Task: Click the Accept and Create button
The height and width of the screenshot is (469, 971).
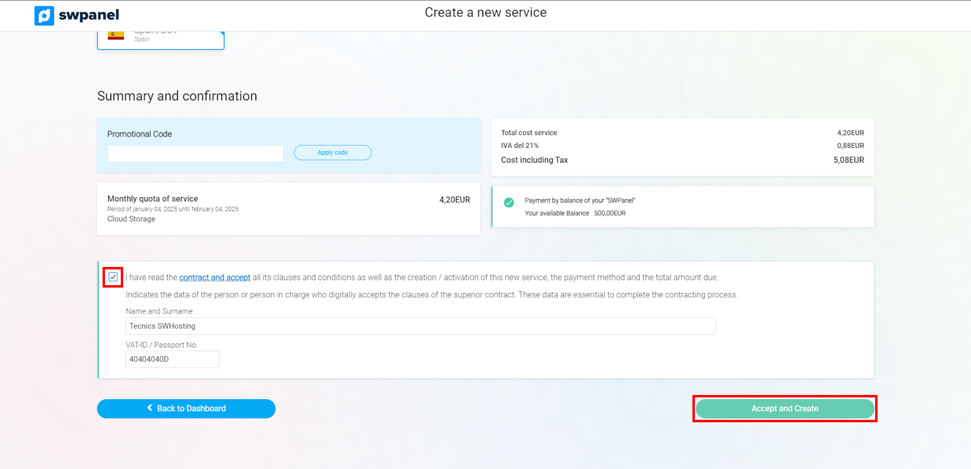Action: tap(784, 409)
